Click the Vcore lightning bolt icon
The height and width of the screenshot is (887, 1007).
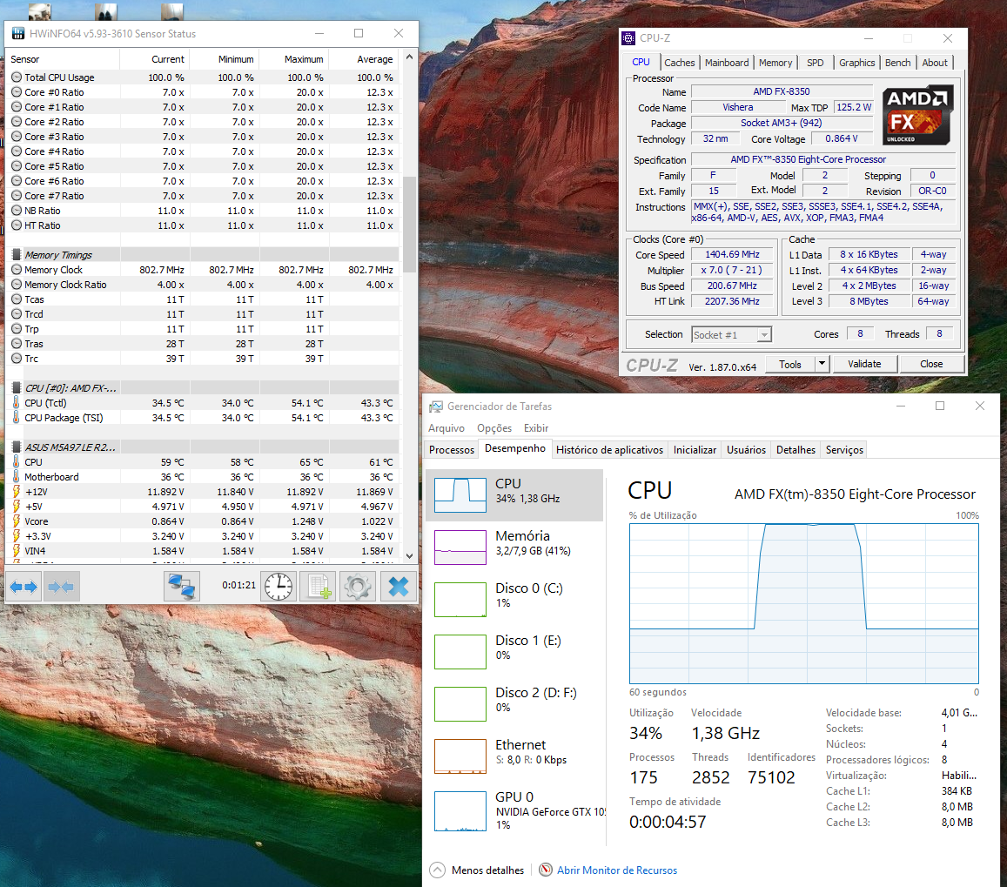(17, 521)
